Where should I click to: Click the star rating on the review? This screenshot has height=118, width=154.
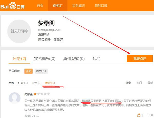(42, 94)
